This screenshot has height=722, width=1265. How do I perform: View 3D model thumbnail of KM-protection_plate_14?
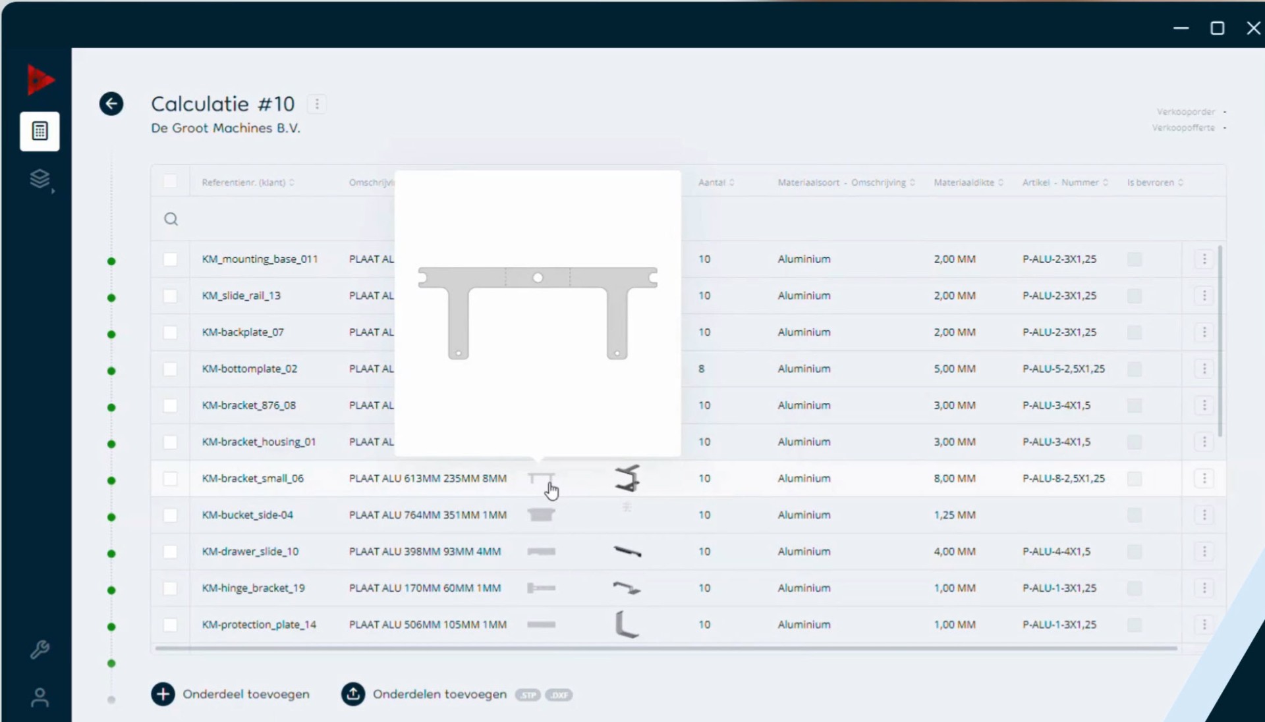pyautogui.click(x=627, y=625)
